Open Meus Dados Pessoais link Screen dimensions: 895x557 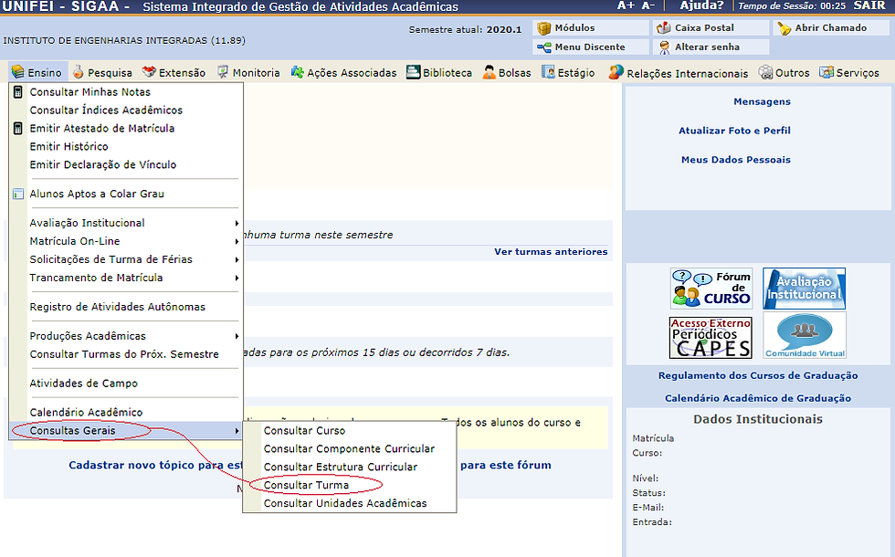coord(736,160)
